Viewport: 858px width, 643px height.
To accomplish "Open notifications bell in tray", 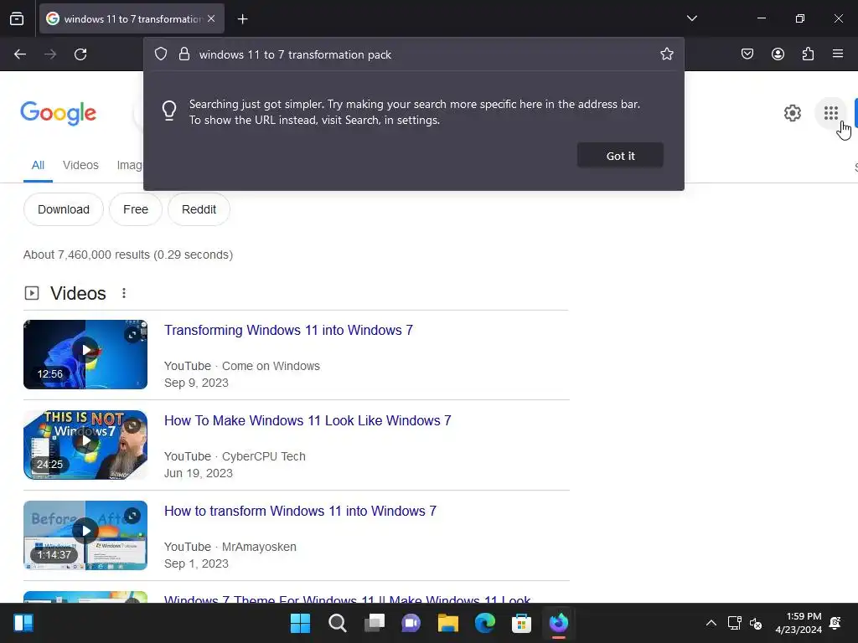I will click(x=835, y=623).
